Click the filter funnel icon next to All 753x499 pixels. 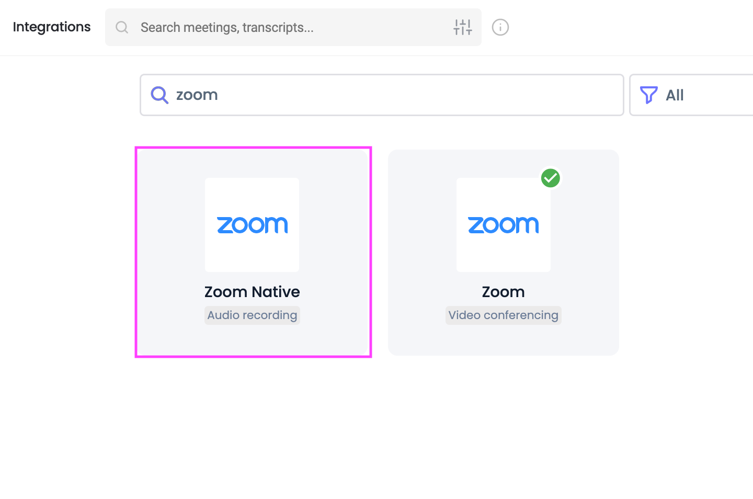(648, 95)
